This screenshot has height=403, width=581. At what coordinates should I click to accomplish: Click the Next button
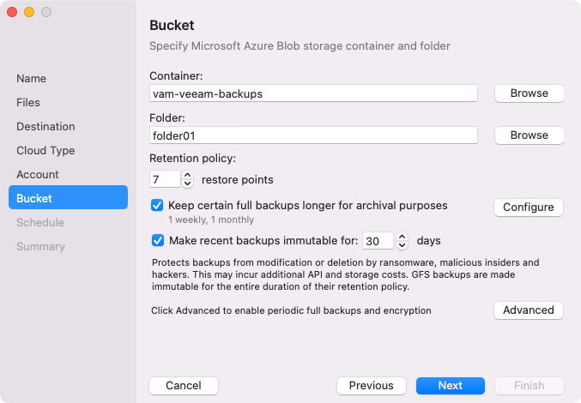click(x=451, y=386)
